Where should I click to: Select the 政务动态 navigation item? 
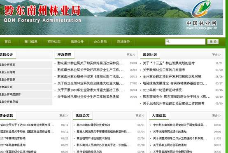click(54, 42)
